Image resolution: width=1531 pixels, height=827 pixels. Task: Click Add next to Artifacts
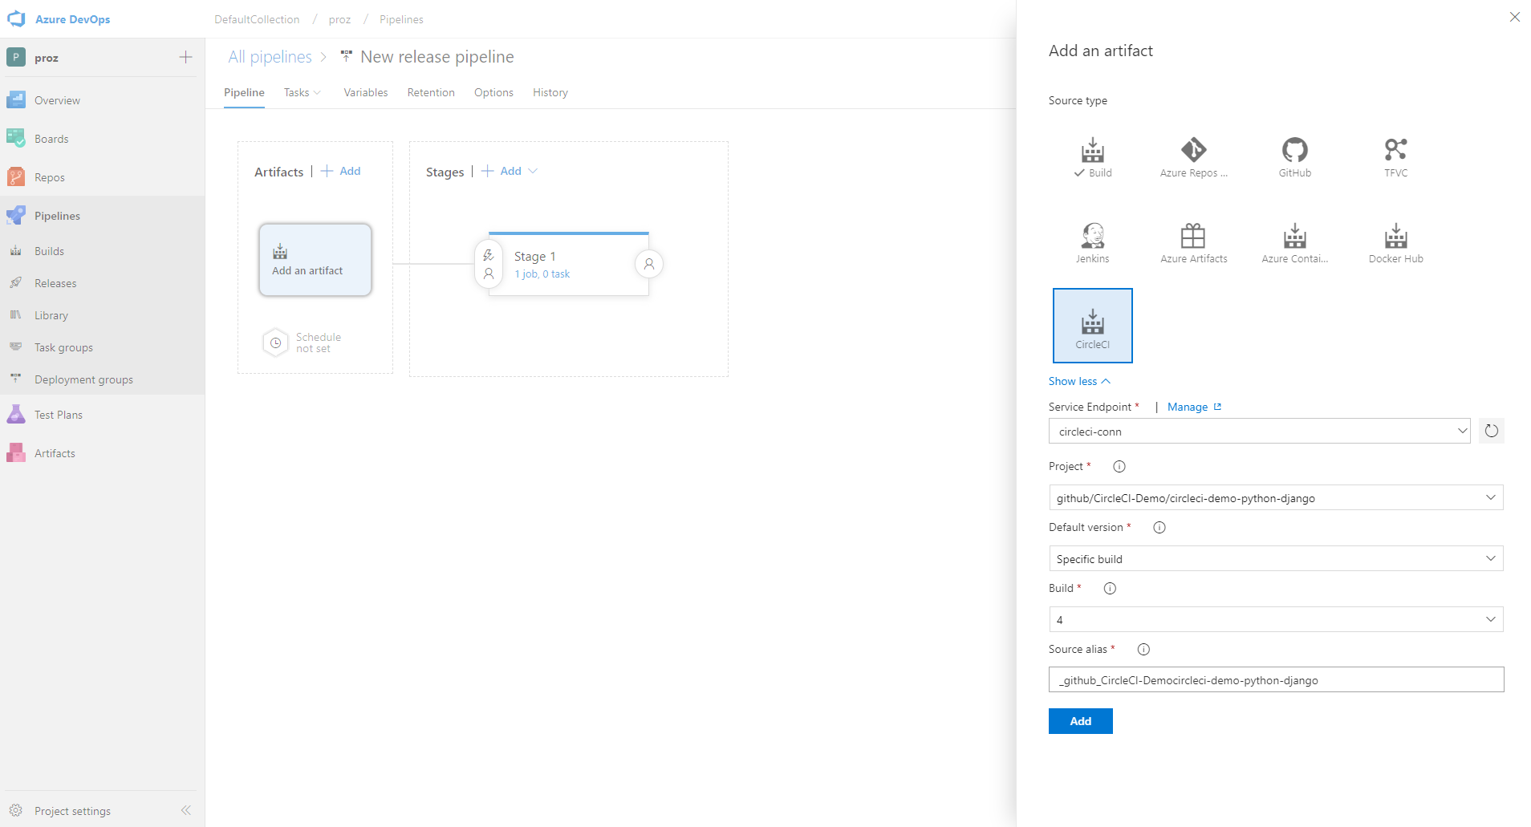341,171
